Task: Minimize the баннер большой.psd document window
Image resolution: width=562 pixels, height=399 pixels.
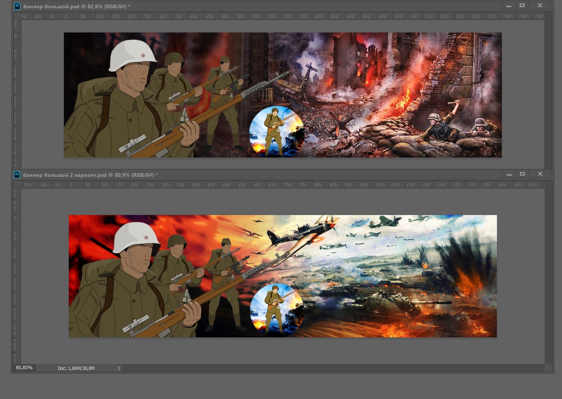Action: click(x=509, y=6)
